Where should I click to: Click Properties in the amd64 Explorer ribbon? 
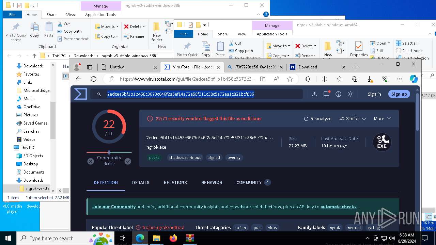point(359,49)
